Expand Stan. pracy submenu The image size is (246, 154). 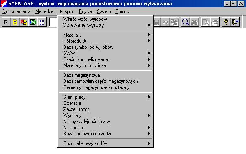point(105,97)
